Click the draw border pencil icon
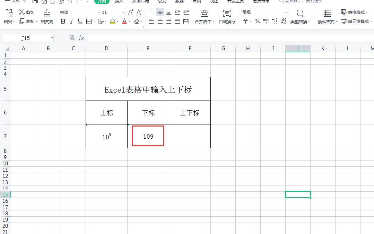Image resolution: width=374 pixels, height=234 pixels. pos(101,21)
